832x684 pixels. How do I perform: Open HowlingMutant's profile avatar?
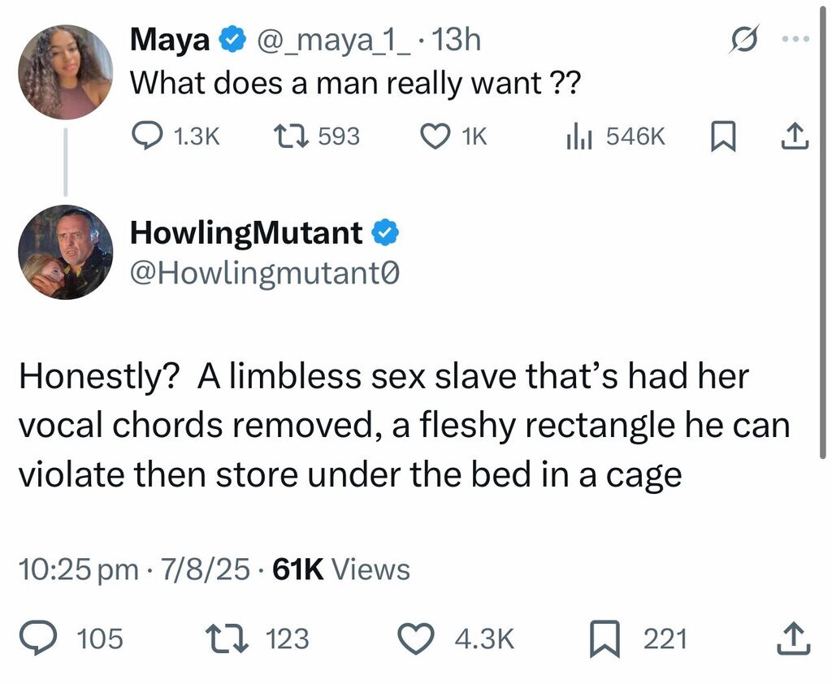65,252
